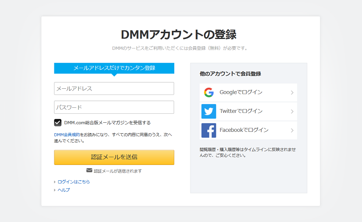Screen dimensions: 362x222
Task: Click the 認証メールが送信されます note
Action: pos(118,171)
